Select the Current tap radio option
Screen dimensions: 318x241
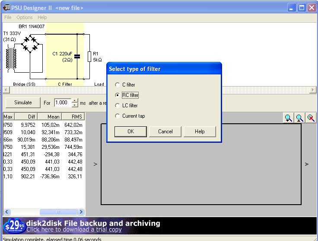[x=118, y=116]
